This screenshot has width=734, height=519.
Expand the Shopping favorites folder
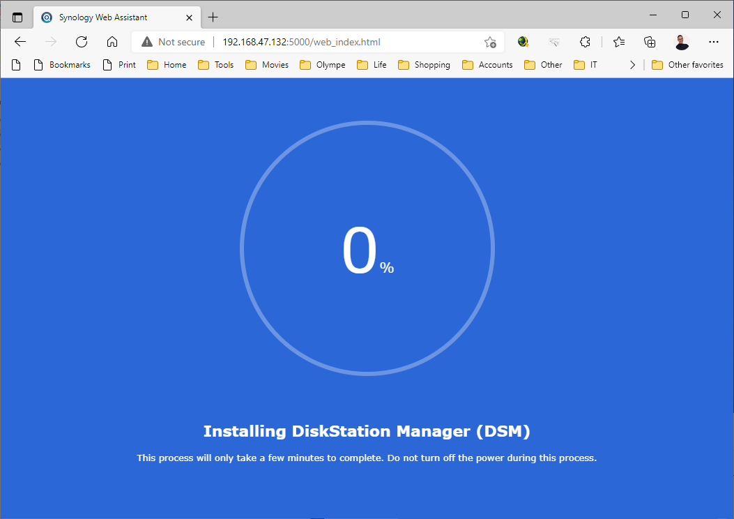click(x=424, y=65)
